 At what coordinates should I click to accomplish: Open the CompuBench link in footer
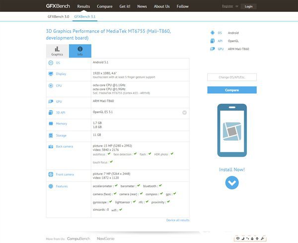click(x=78, y=239)
